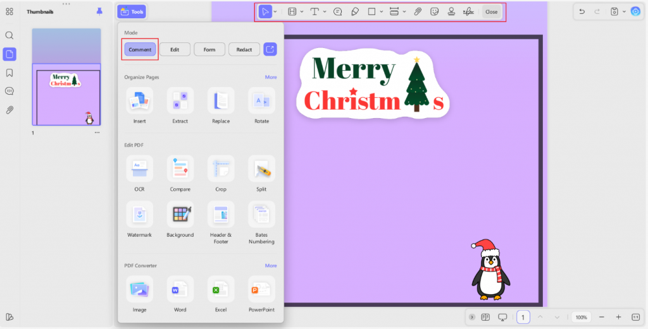Expand the shape tool dropdown arrow
Image resolution: width=648 pixels, height=329 pixels.
(x=382, y=12)
